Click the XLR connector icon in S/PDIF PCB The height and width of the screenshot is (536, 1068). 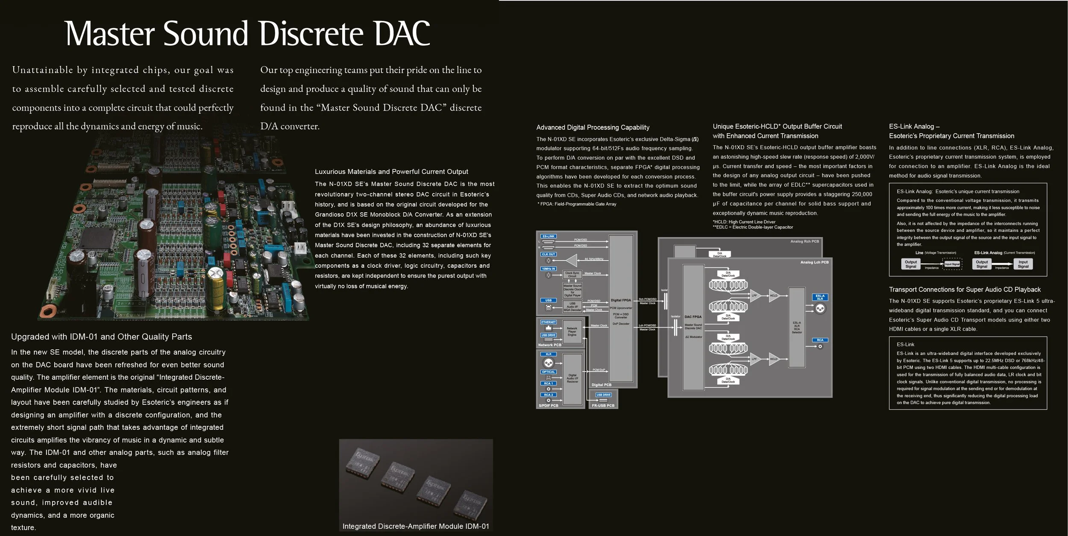click(548, 363)
